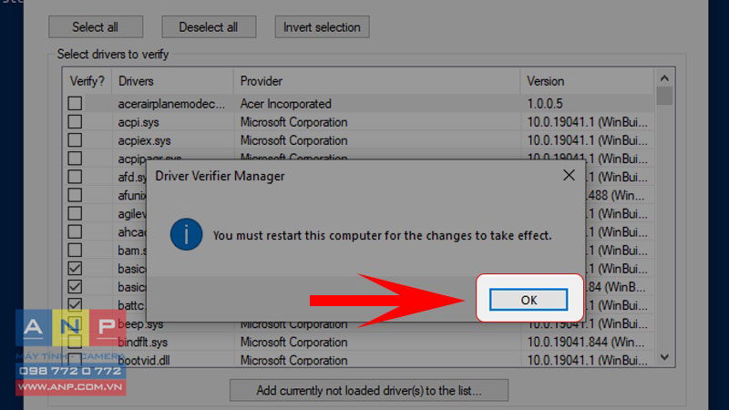The image size is (729, 410).
Task: Sort by the Drivers column header
Action: [172, 81]
